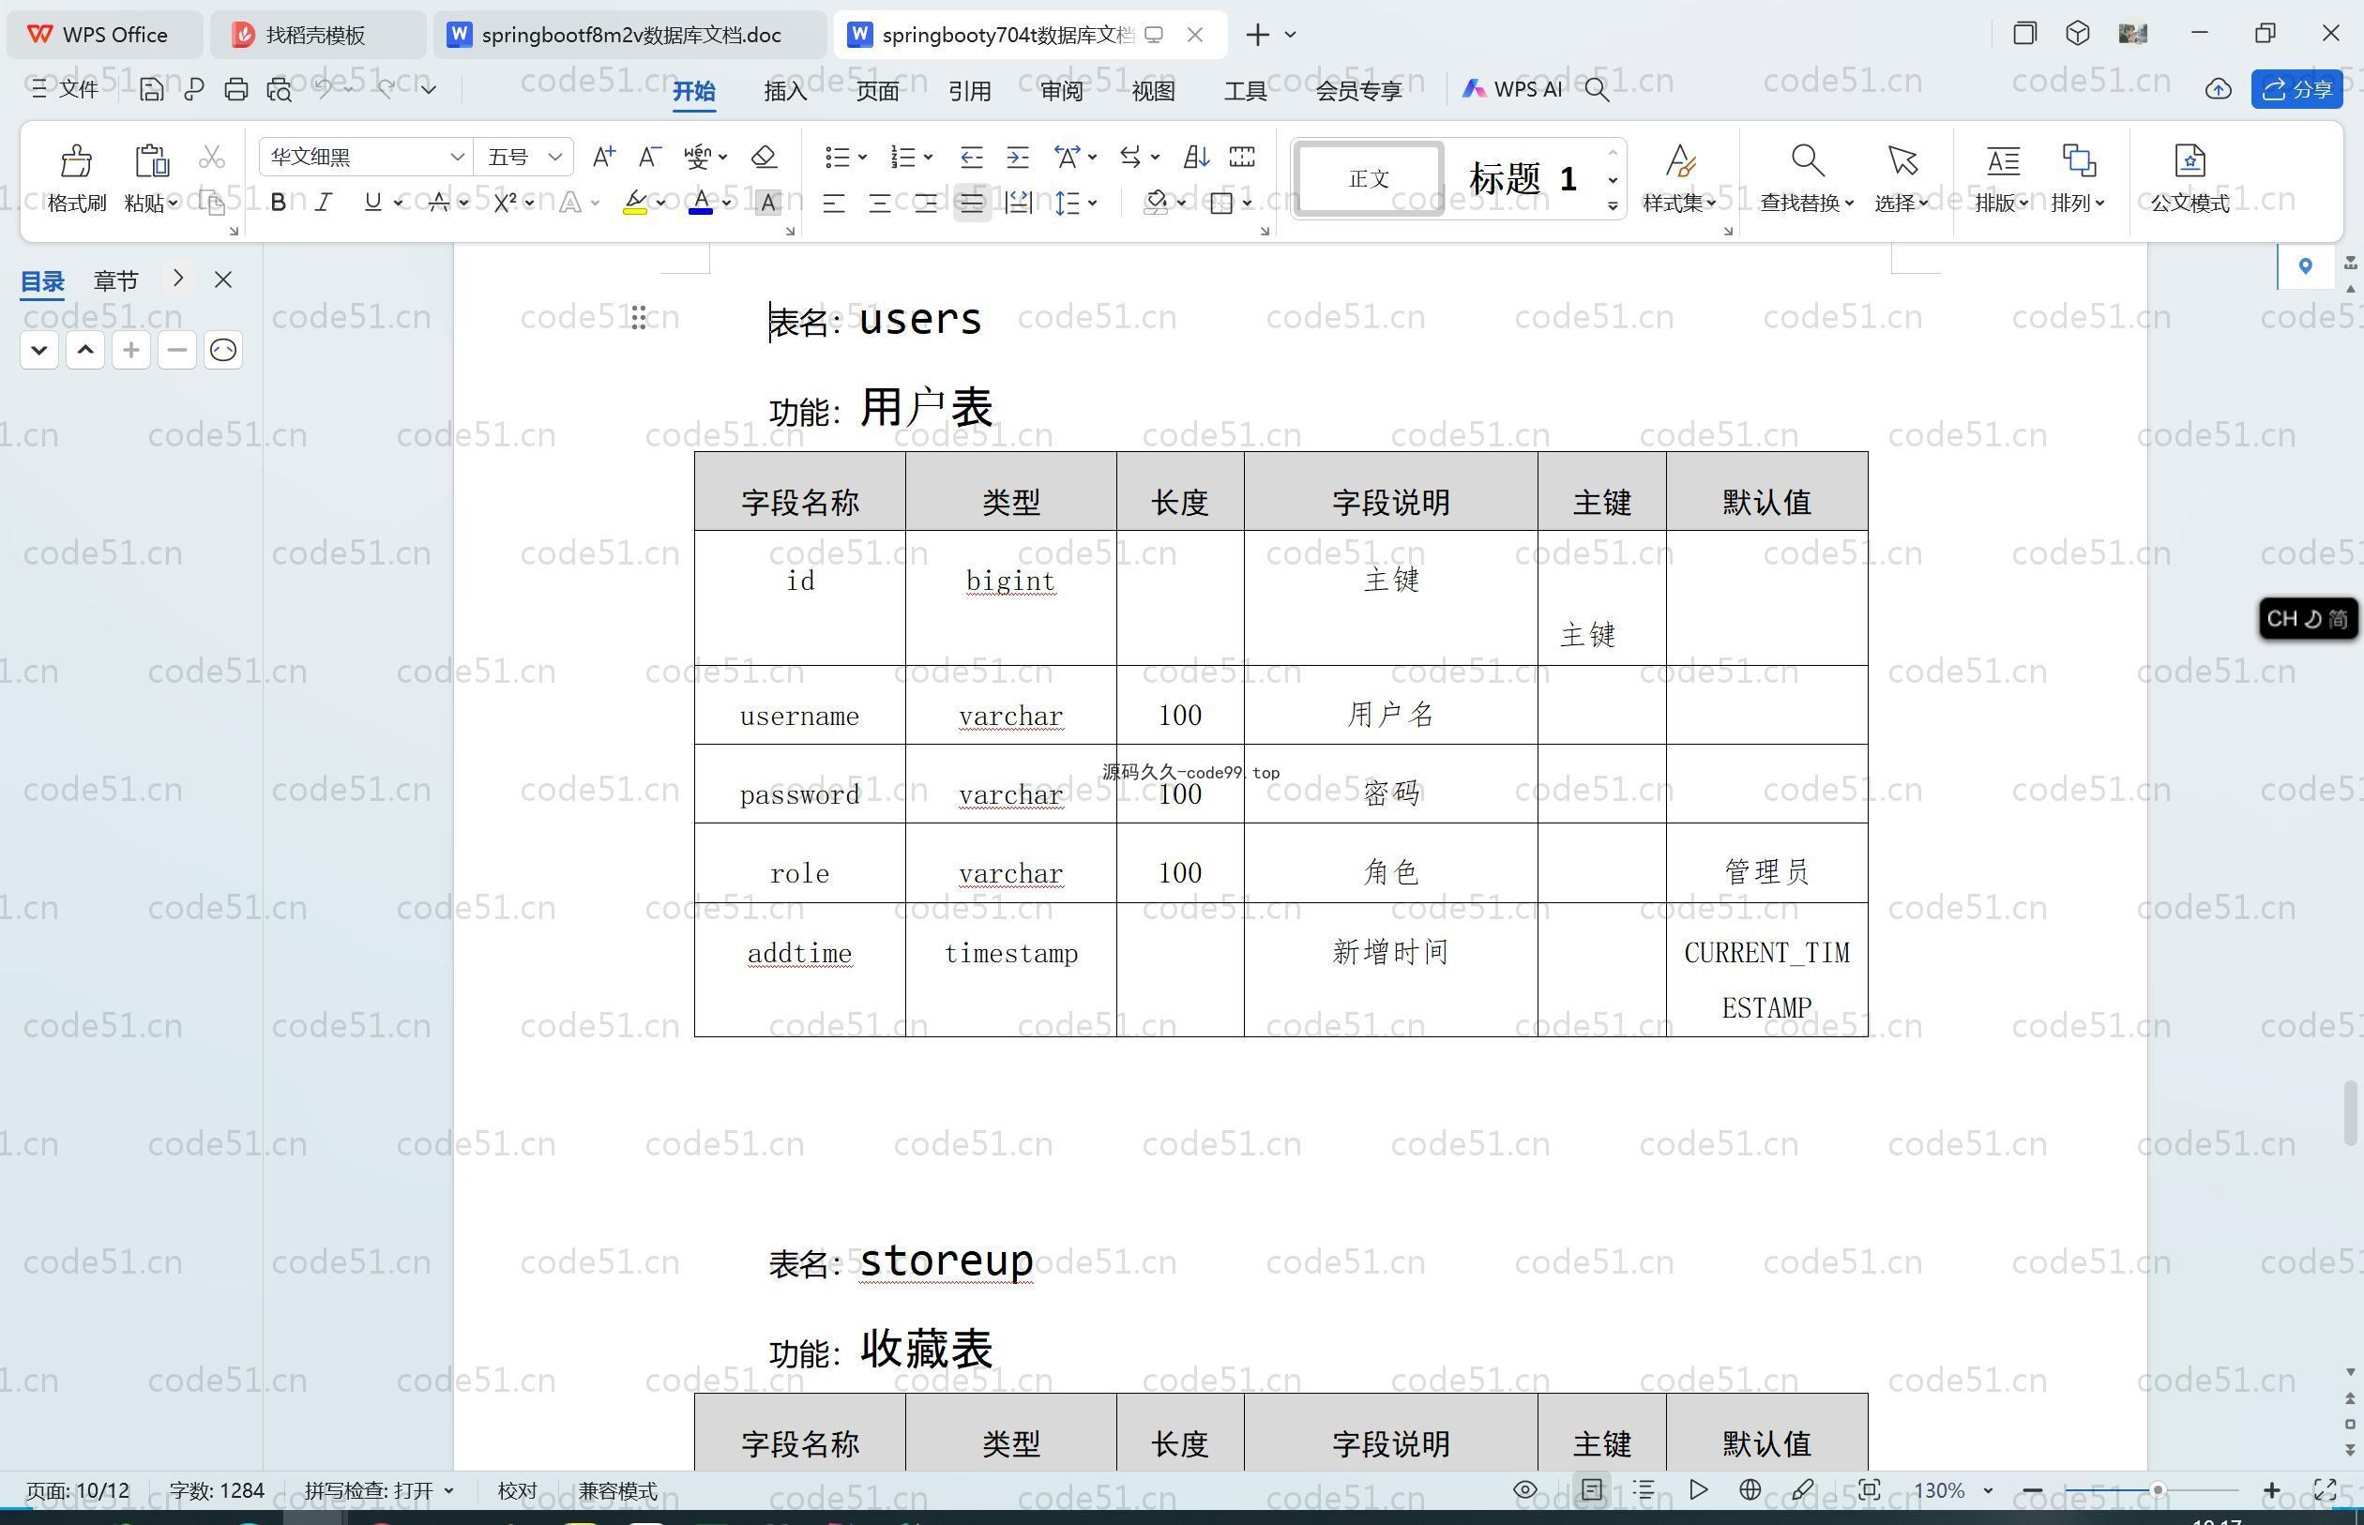This screenshot has width=2364, height=1525.
Task: Expand the line spacing dropdown arrow
Action: point(1092,203)
